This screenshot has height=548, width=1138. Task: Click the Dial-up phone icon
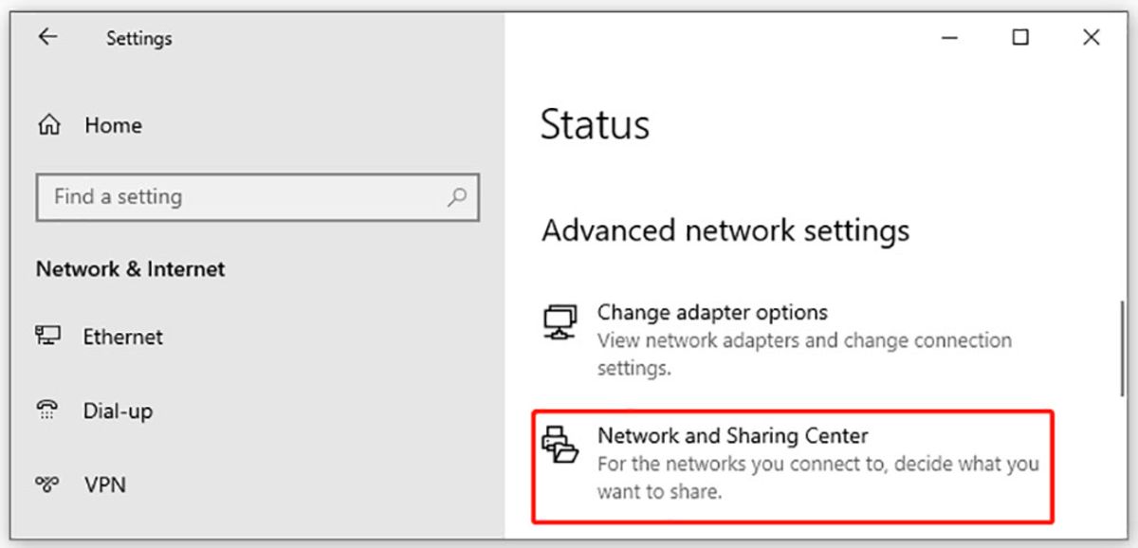pyautogui.click(x=48, y=411)
